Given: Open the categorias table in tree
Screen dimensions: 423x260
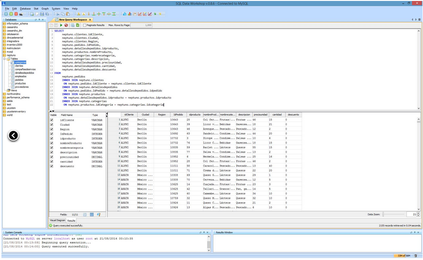Looking at the screenshot, I should [20, 62].
